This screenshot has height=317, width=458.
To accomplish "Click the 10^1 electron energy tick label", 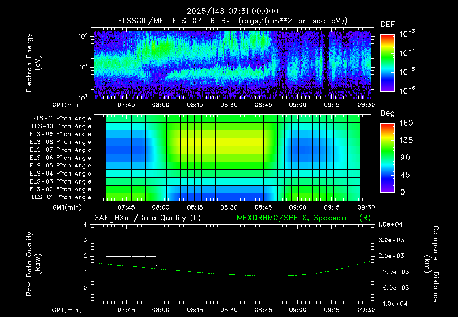I will click(83, 67).
